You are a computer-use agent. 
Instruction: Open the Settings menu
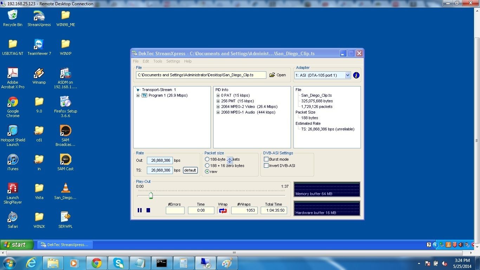point(173,61)
